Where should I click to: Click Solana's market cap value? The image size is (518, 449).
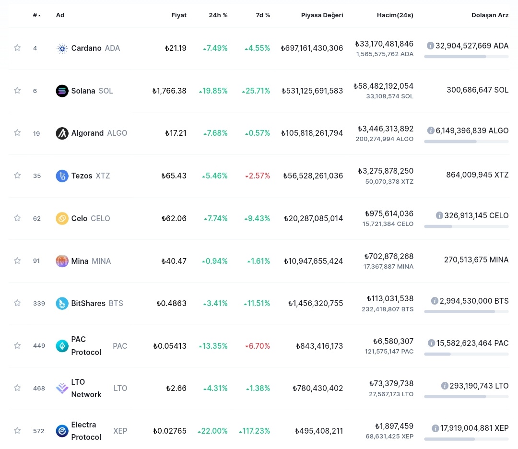312,91
